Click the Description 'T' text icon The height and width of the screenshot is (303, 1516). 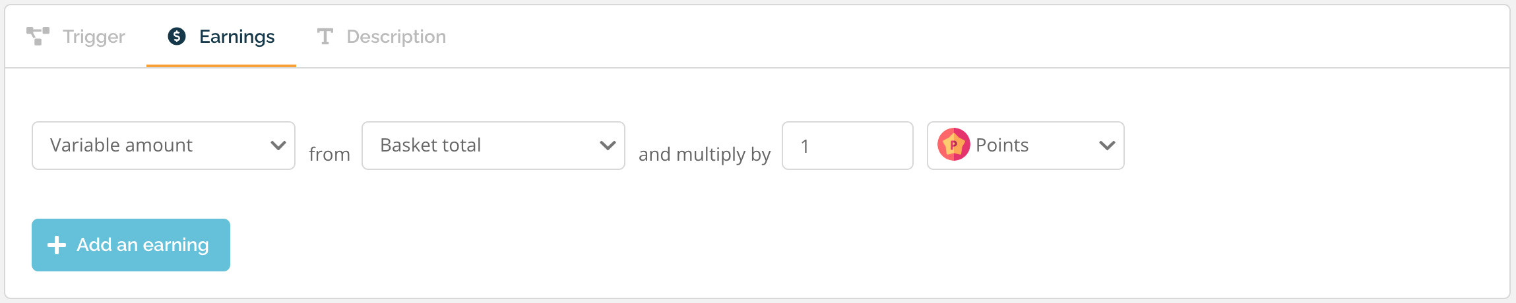coord(325,36)
